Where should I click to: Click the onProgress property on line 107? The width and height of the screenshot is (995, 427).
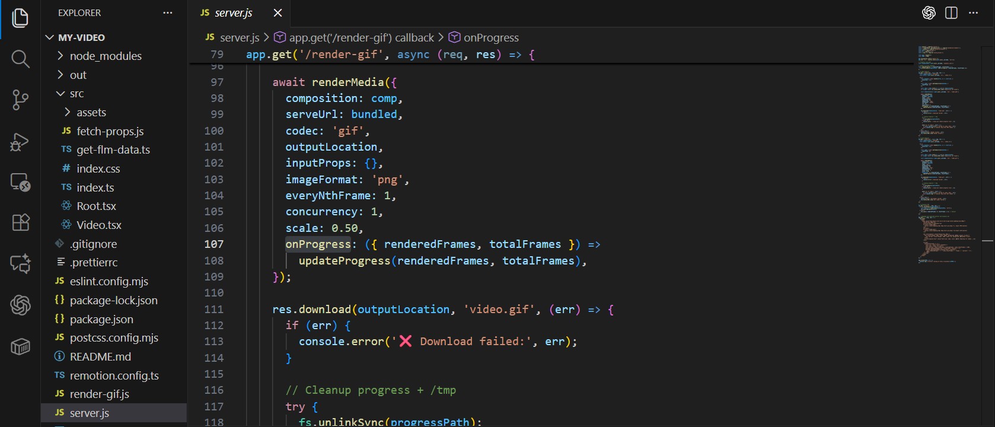pos(318,244)
